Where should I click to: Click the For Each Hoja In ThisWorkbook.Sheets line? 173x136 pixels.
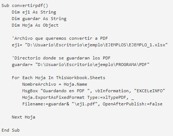59,78
